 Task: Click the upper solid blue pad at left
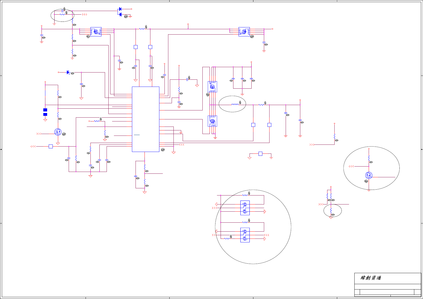click(45, 110)
